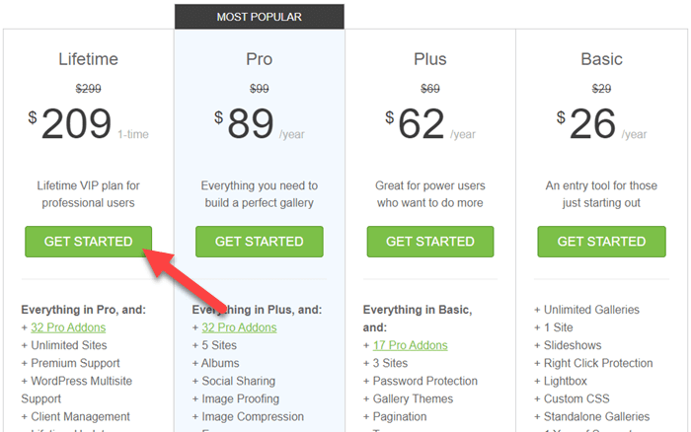Viewport: 691px width, 432px height.
Task: Click the $89 per year price
Action: (259, 123)
